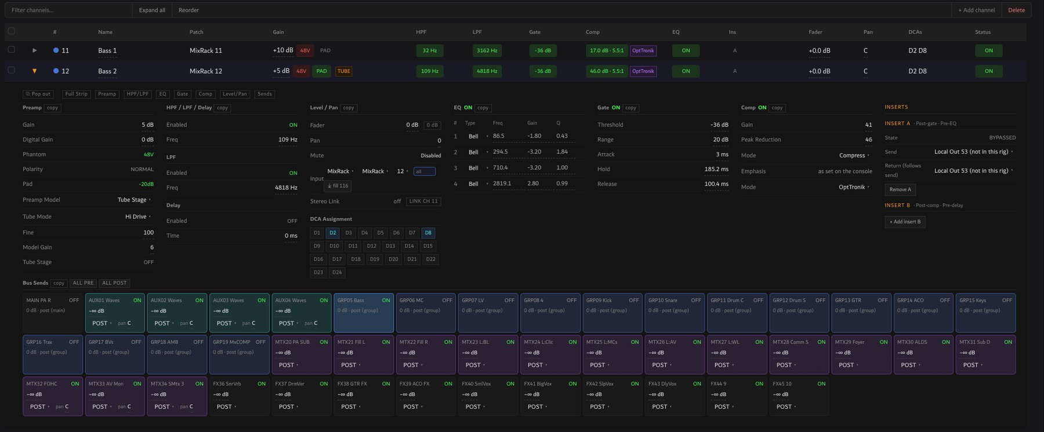
Task: Switch to the Full Strip tab
Action: [x=77, y=94]
